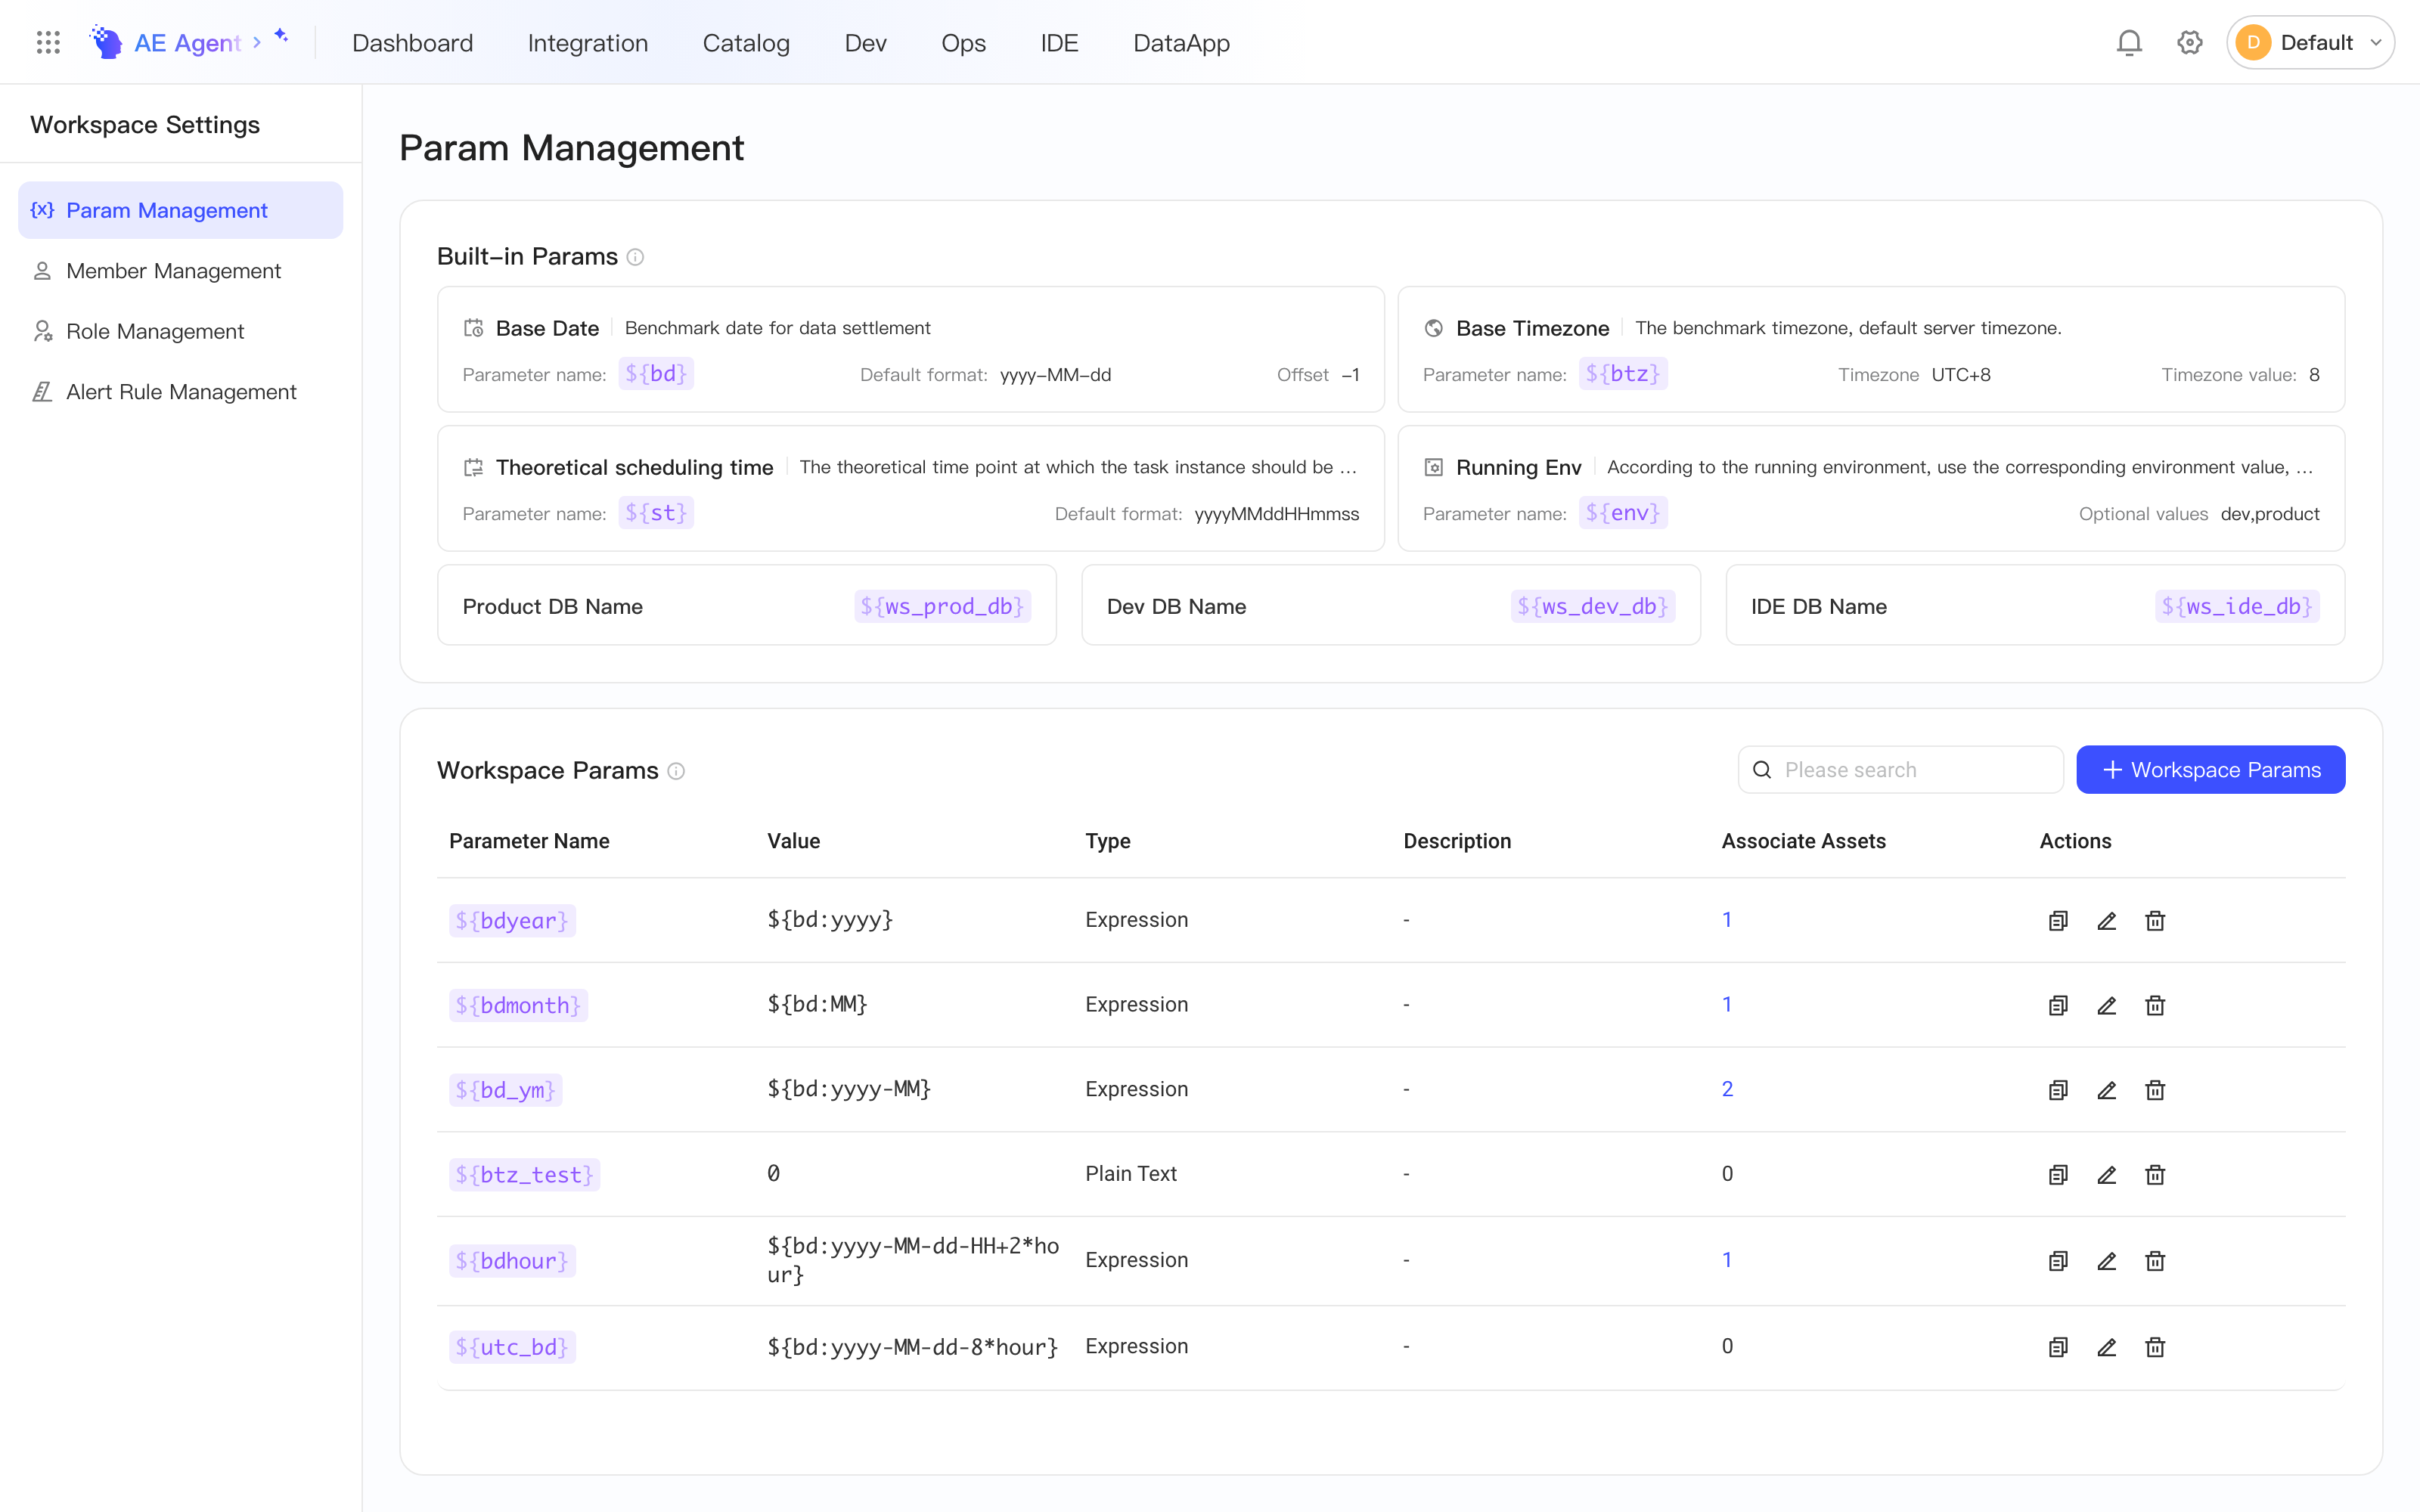
Task: Switch to the IDE tab
Action: pos(1059,43)
